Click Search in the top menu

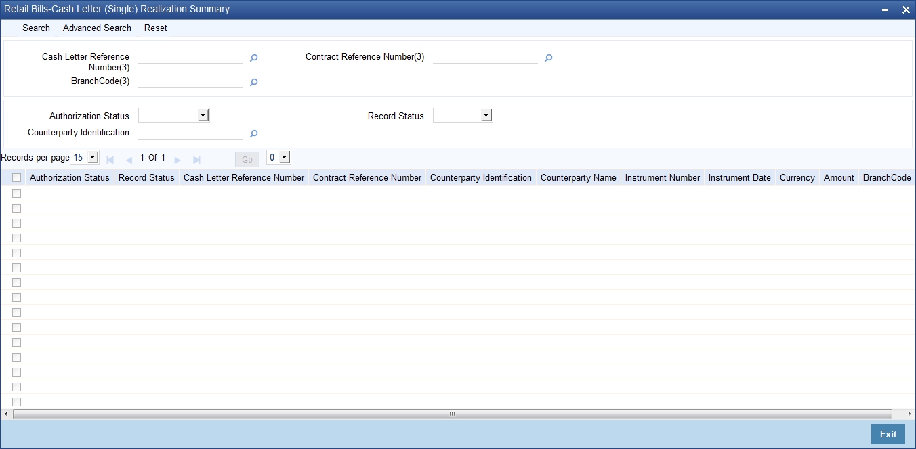[x=36, y=28]
